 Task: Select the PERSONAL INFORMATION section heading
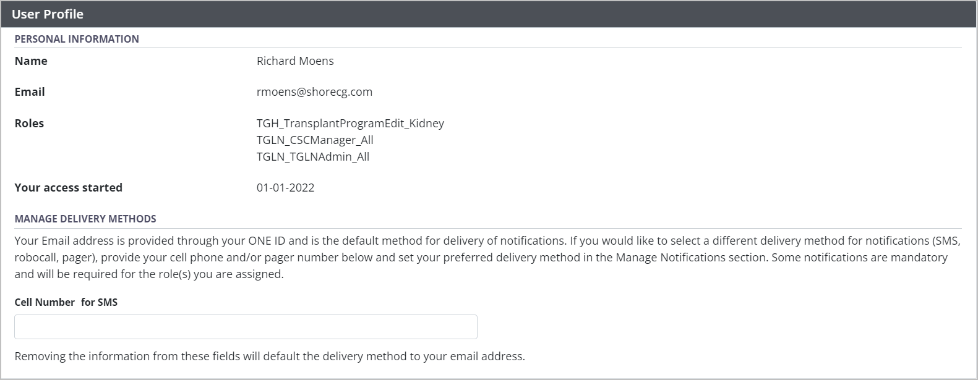[77, 39]
